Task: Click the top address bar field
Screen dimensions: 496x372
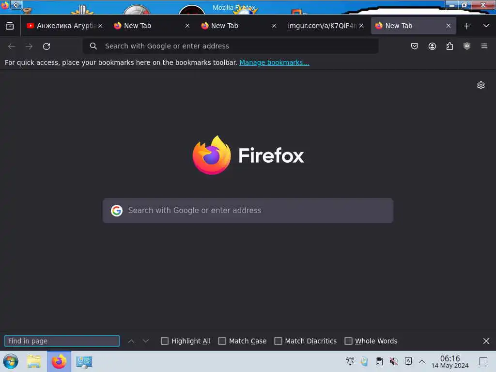Action: click(231, 46)
